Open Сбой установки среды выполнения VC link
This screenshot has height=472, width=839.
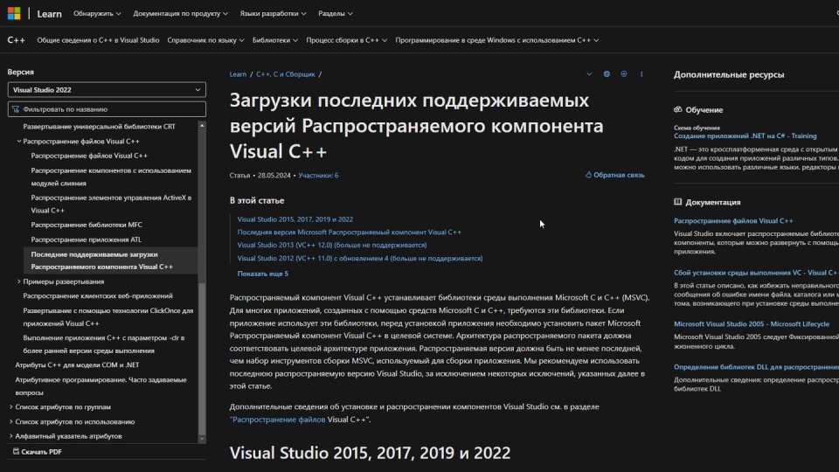pyautogui.click(x=756, y=273)
